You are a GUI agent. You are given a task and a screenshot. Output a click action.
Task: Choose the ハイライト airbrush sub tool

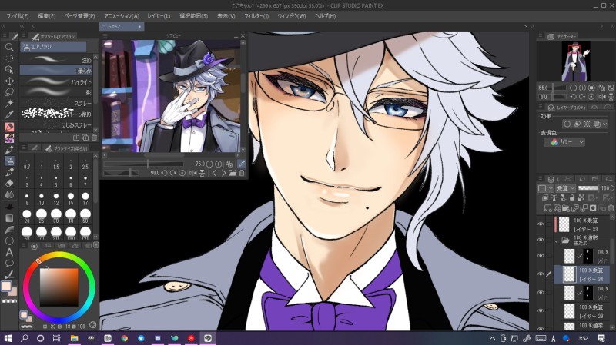pos(56,81)
